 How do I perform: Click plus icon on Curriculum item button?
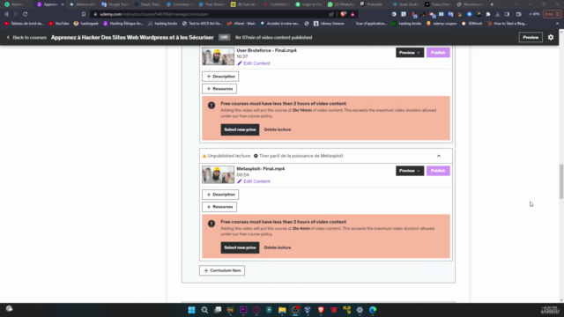click(x=206, y=270)
